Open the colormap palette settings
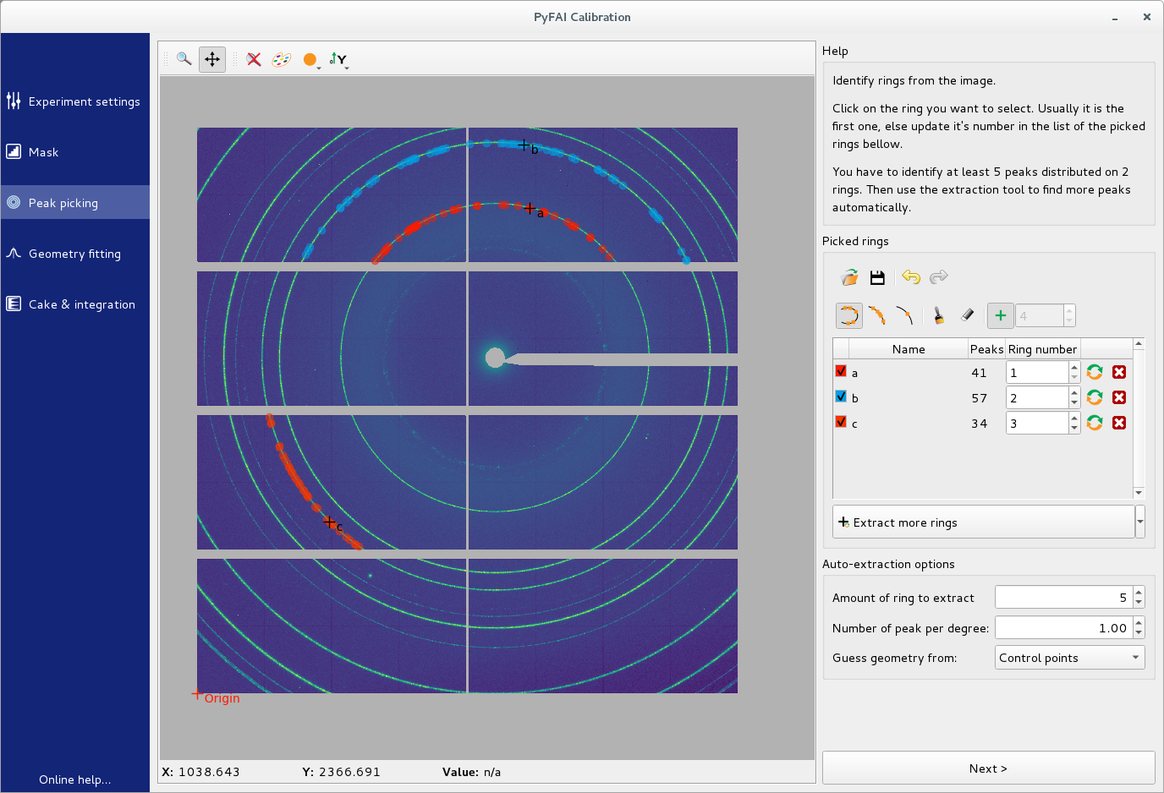The width and height of the screenshot is (1164, 793). click(x=280, y=59)
